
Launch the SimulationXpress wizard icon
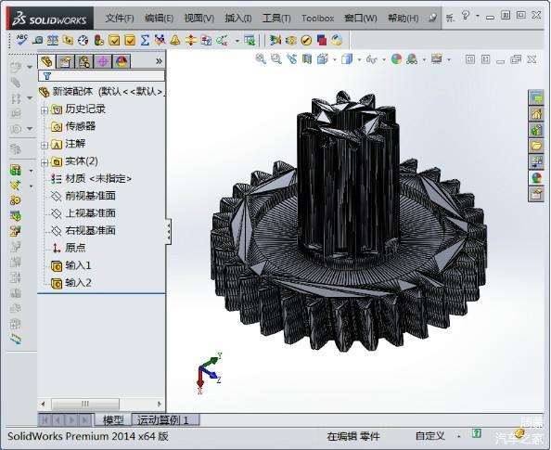tap(275, 41)
